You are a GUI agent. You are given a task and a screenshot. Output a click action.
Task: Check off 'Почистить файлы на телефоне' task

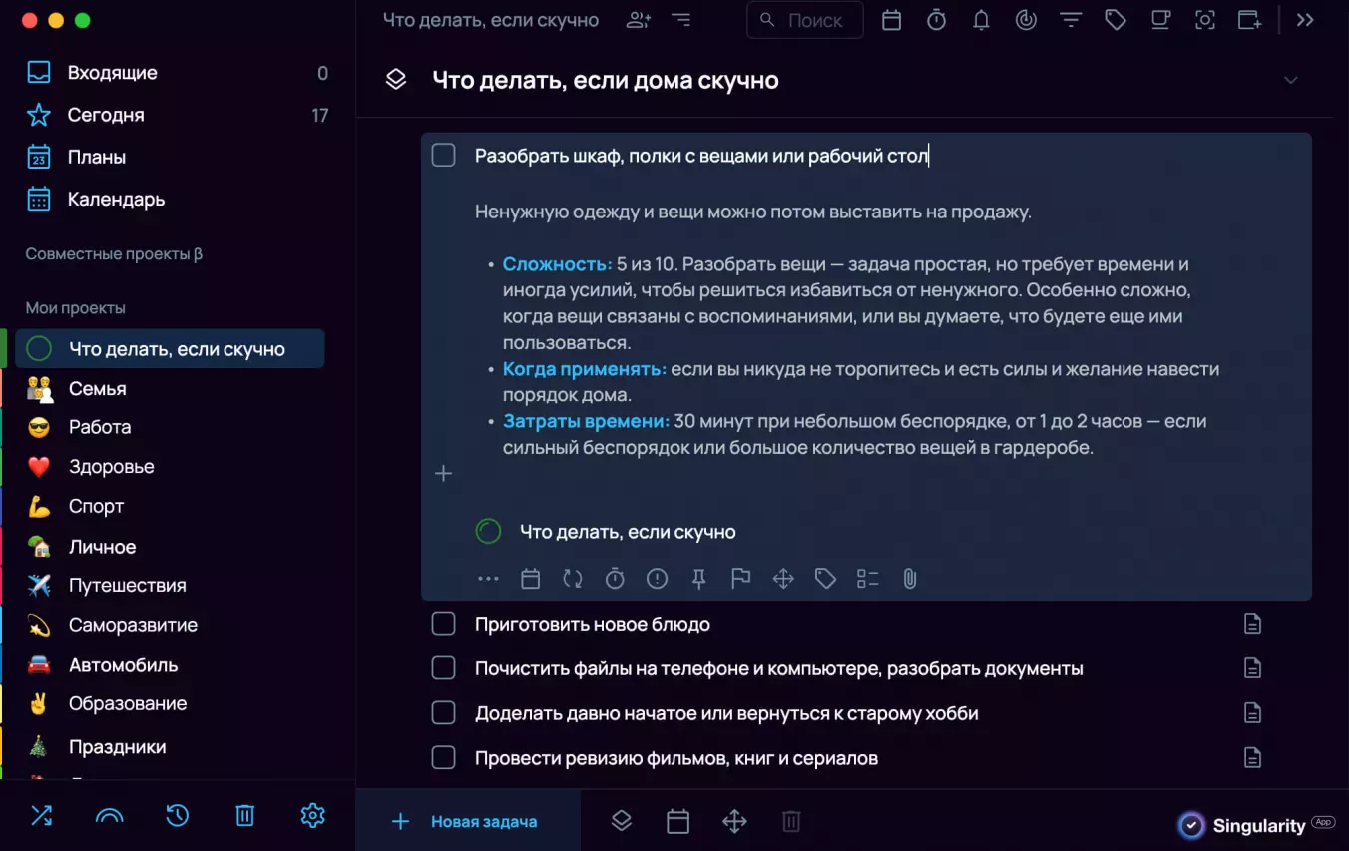click(443, 668)
